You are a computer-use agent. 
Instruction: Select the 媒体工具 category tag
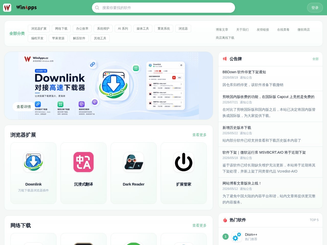point(143,29)
